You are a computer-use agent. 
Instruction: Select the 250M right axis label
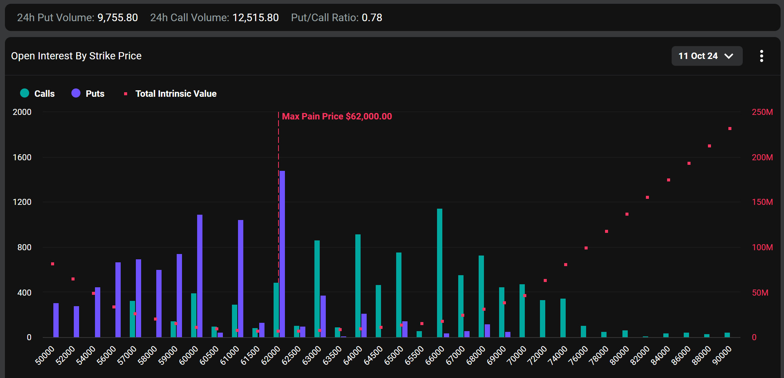tap(762, 112)
